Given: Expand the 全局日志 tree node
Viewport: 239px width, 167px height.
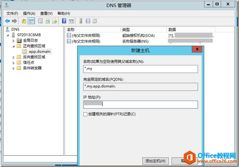Looking at the screenshot, I should coord(14,41).
